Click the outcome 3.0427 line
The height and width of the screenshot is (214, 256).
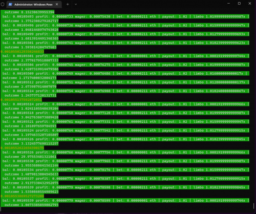(x=31, y=117)
